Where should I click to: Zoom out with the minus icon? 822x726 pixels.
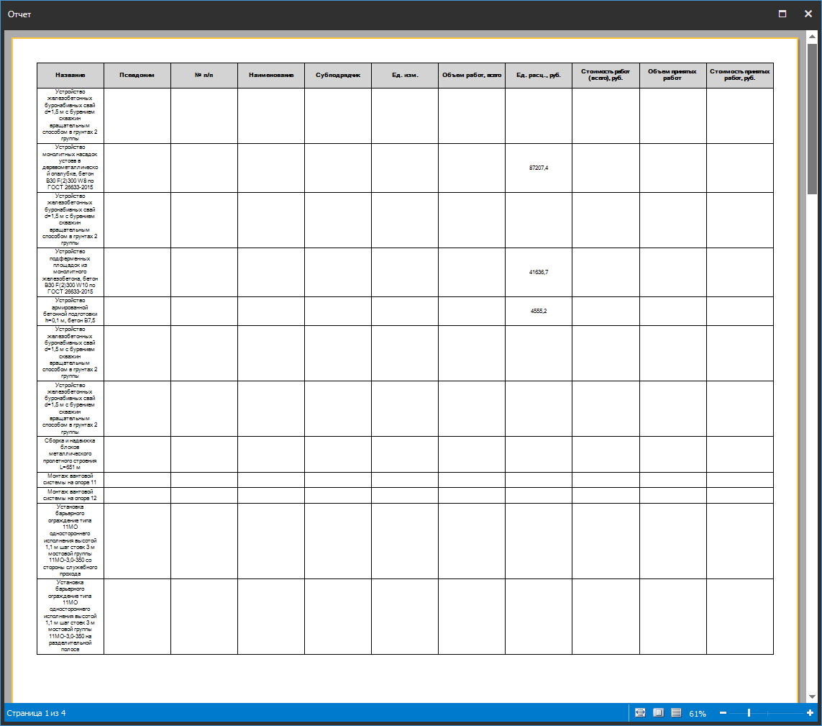723,713
